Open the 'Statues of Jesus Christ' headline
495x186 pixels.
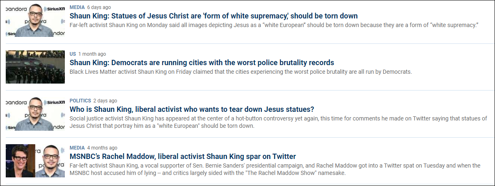[213, 16]
